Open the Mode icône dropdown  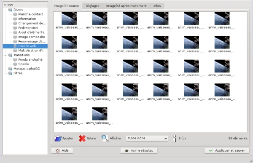pyautogui.click(x=147, y=138)
